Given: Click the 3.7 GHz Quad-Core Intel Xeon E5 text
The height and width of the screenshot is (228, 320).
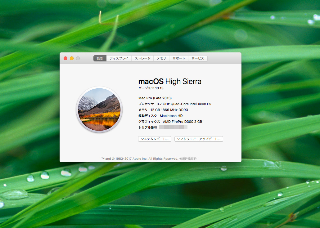Looking at the screenshot, I should pos(184,104).
